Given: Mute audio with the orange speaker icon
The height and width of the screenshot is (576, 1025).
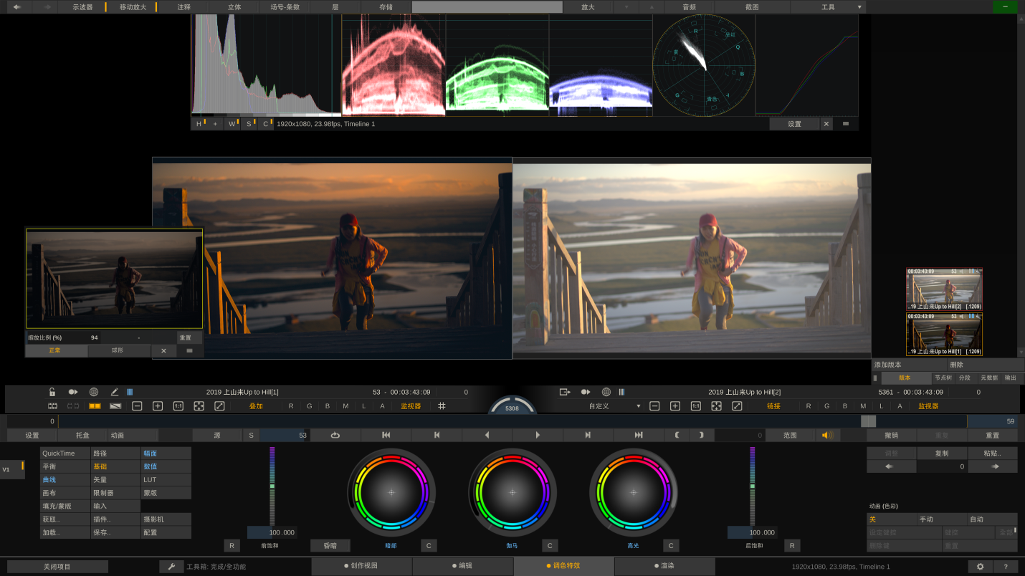Looking at the screenshot, I should click(x=827, y=435).
